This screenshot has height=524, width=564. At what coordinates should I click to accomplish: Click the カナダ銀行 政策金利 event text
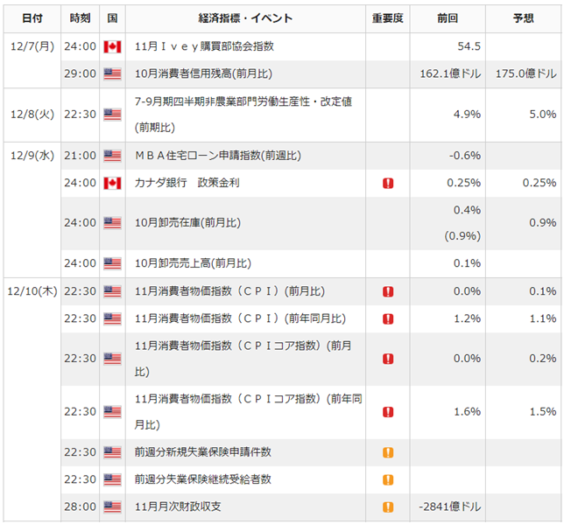tap(187, 183)
